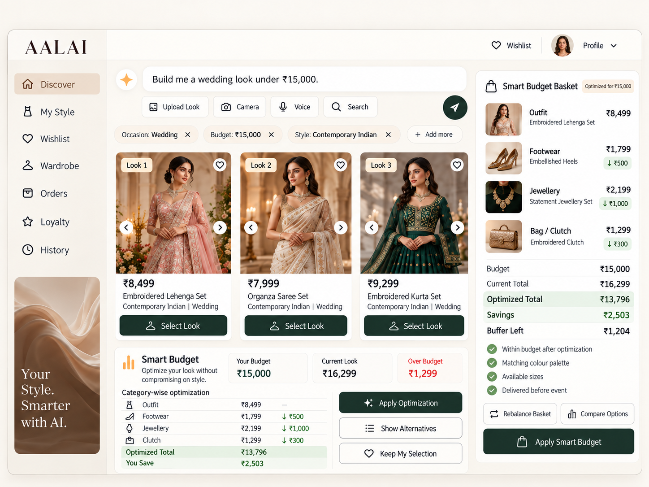
Task: Remove the Style: Contemporary Indian chip
Action: pyautogui.click(x=388, y=135)
